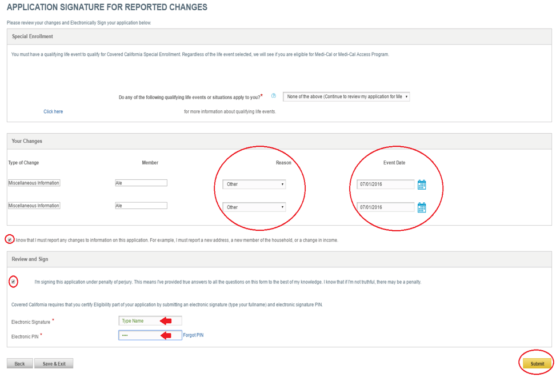This screenshot has width=556, height=377.
Task: Click first Miscellaneous Information type field
Action: (34, 183)
